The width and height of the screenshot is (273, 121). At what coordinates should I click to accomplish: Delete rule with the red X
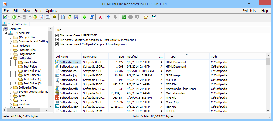[x=100, y=17]
